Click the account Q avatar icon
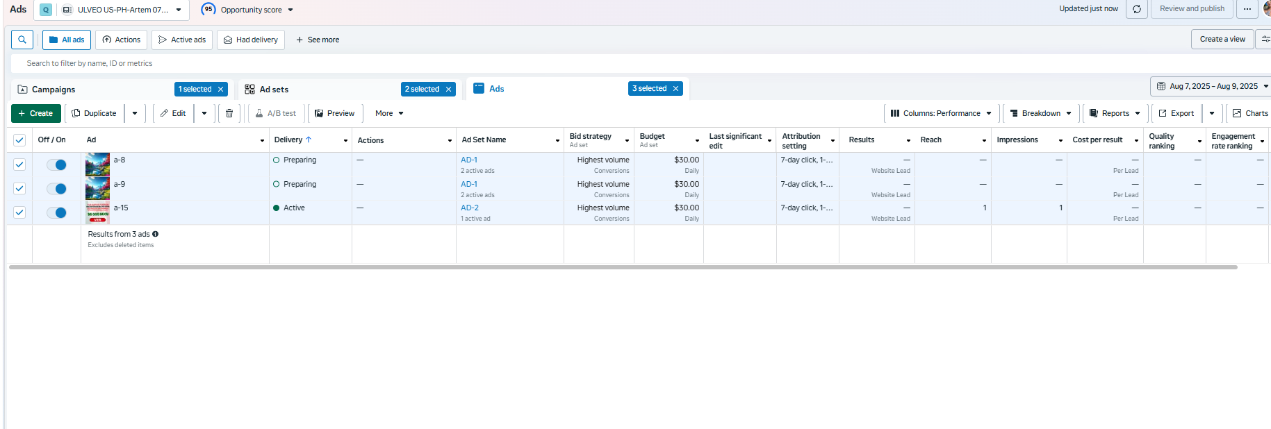The height and width of the screenshot is (429, 1271). [46, 10]
